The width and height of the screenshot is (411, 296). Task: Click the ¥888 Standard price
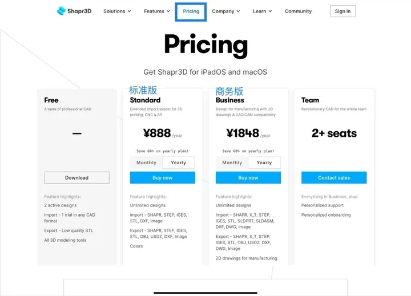click(157, 133)
